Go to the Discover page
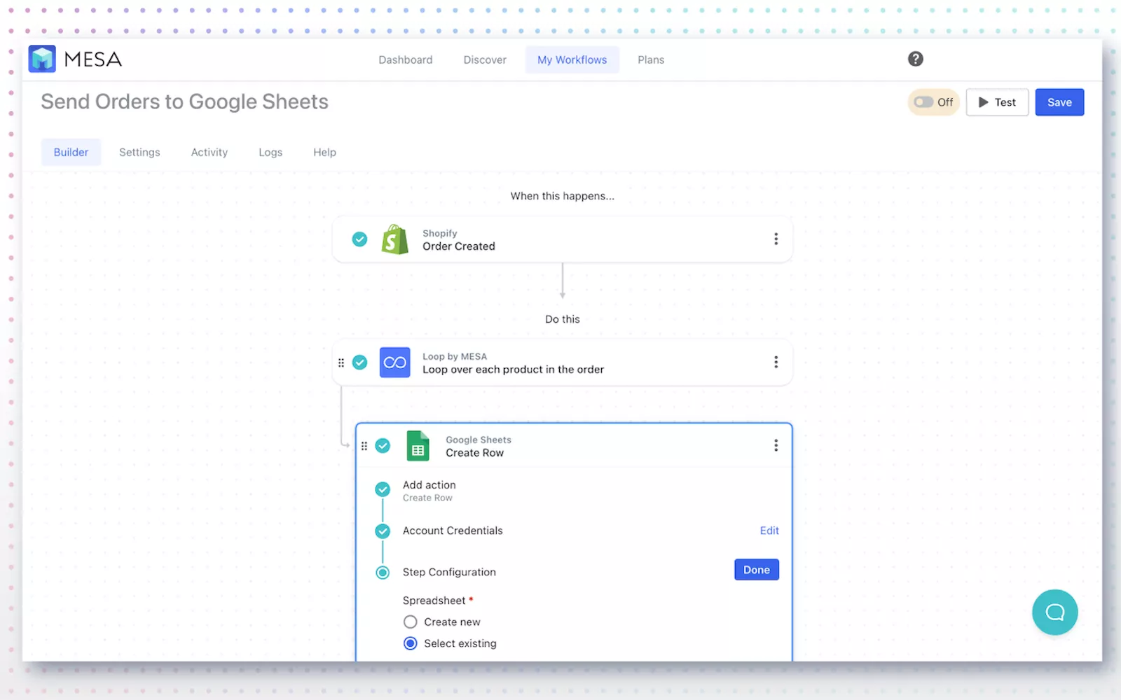The image size is (1121, 700). tap(485, 60)
